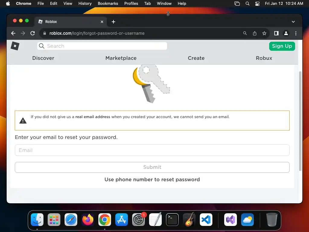309x232 pixels.
Task: Open the Create link
Action: click(x=196, y=58)
